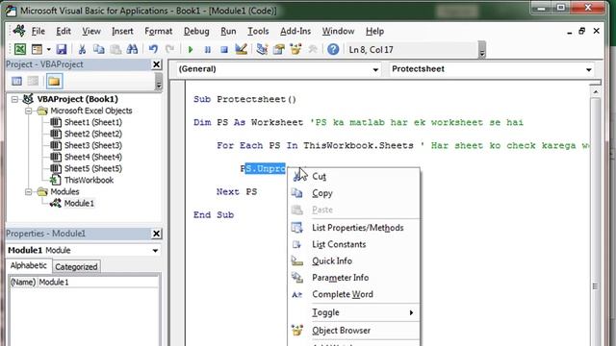Open the Insert menu
Viewport: 616px width, 346px height.
pyautogui.click(x=122, y=31)
